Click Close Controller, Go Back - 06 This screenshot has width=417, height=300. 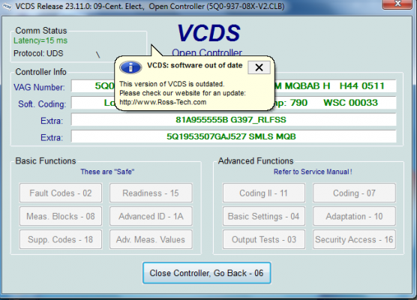(207, 273)
